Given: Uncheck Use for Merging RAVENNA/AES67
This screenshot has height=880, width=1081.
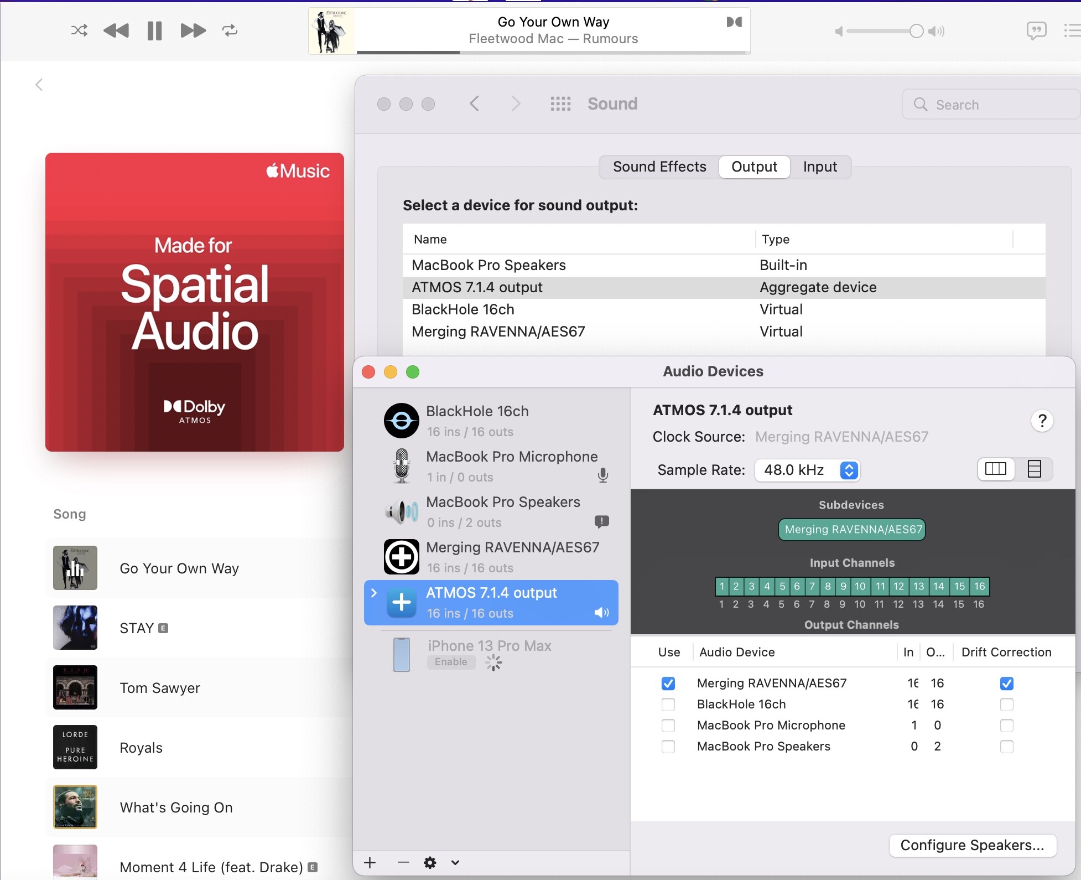Looking at the screenshot, I should pos(668,684).
